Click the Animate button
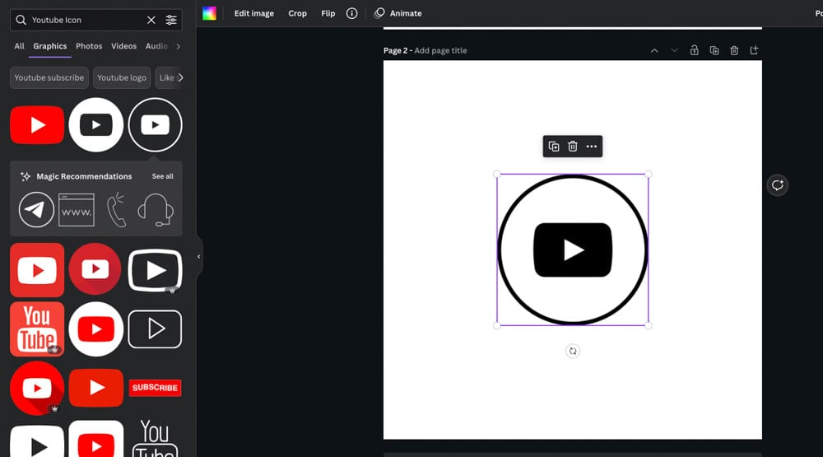Screen dimensions: 823x457 pos(398,13)
